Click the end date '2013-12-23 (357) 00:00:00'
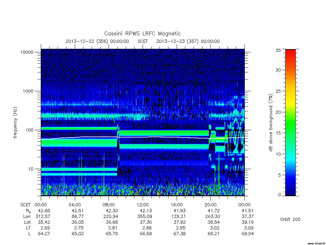 click(x=188, y=41)
